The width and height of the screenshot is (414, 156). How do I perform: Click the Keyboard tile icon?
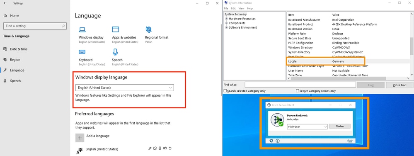[x=82, y=51]
